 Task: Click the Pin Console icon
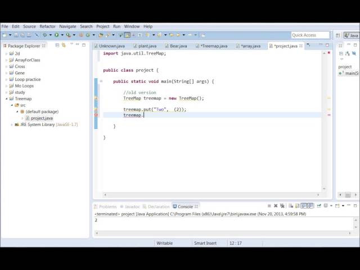(x=319, y=206)
